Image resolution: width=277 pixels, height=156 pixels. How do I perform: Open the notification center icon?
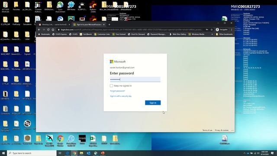pyautogui.click(x=272, y=153)
